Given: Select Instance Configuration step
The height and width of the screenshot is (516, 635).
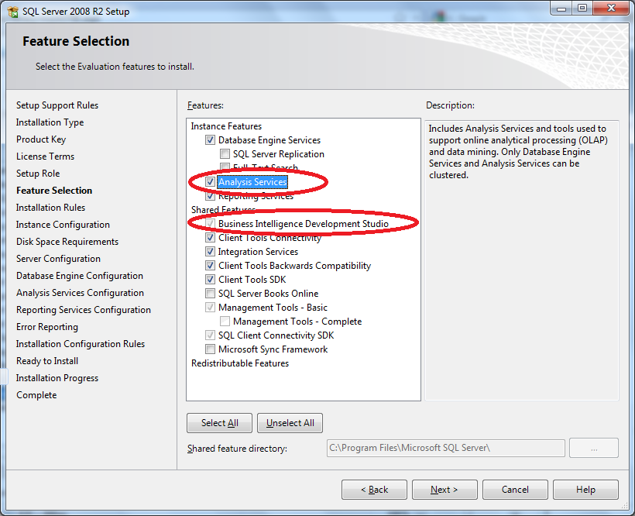Looking at the screenshot, I should pos(63,225).
